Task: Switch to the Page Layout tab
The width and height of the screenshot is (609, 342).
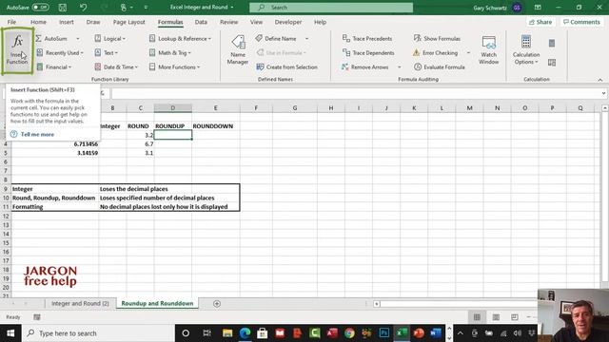Action: click(x=129, y=22)
